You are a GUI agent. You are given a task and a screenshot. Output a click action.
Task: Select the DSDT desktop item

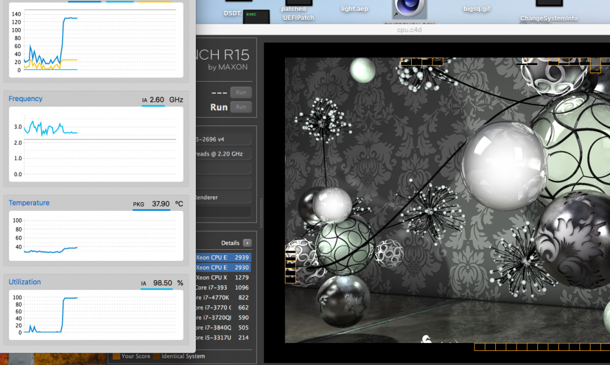[232, 13]
